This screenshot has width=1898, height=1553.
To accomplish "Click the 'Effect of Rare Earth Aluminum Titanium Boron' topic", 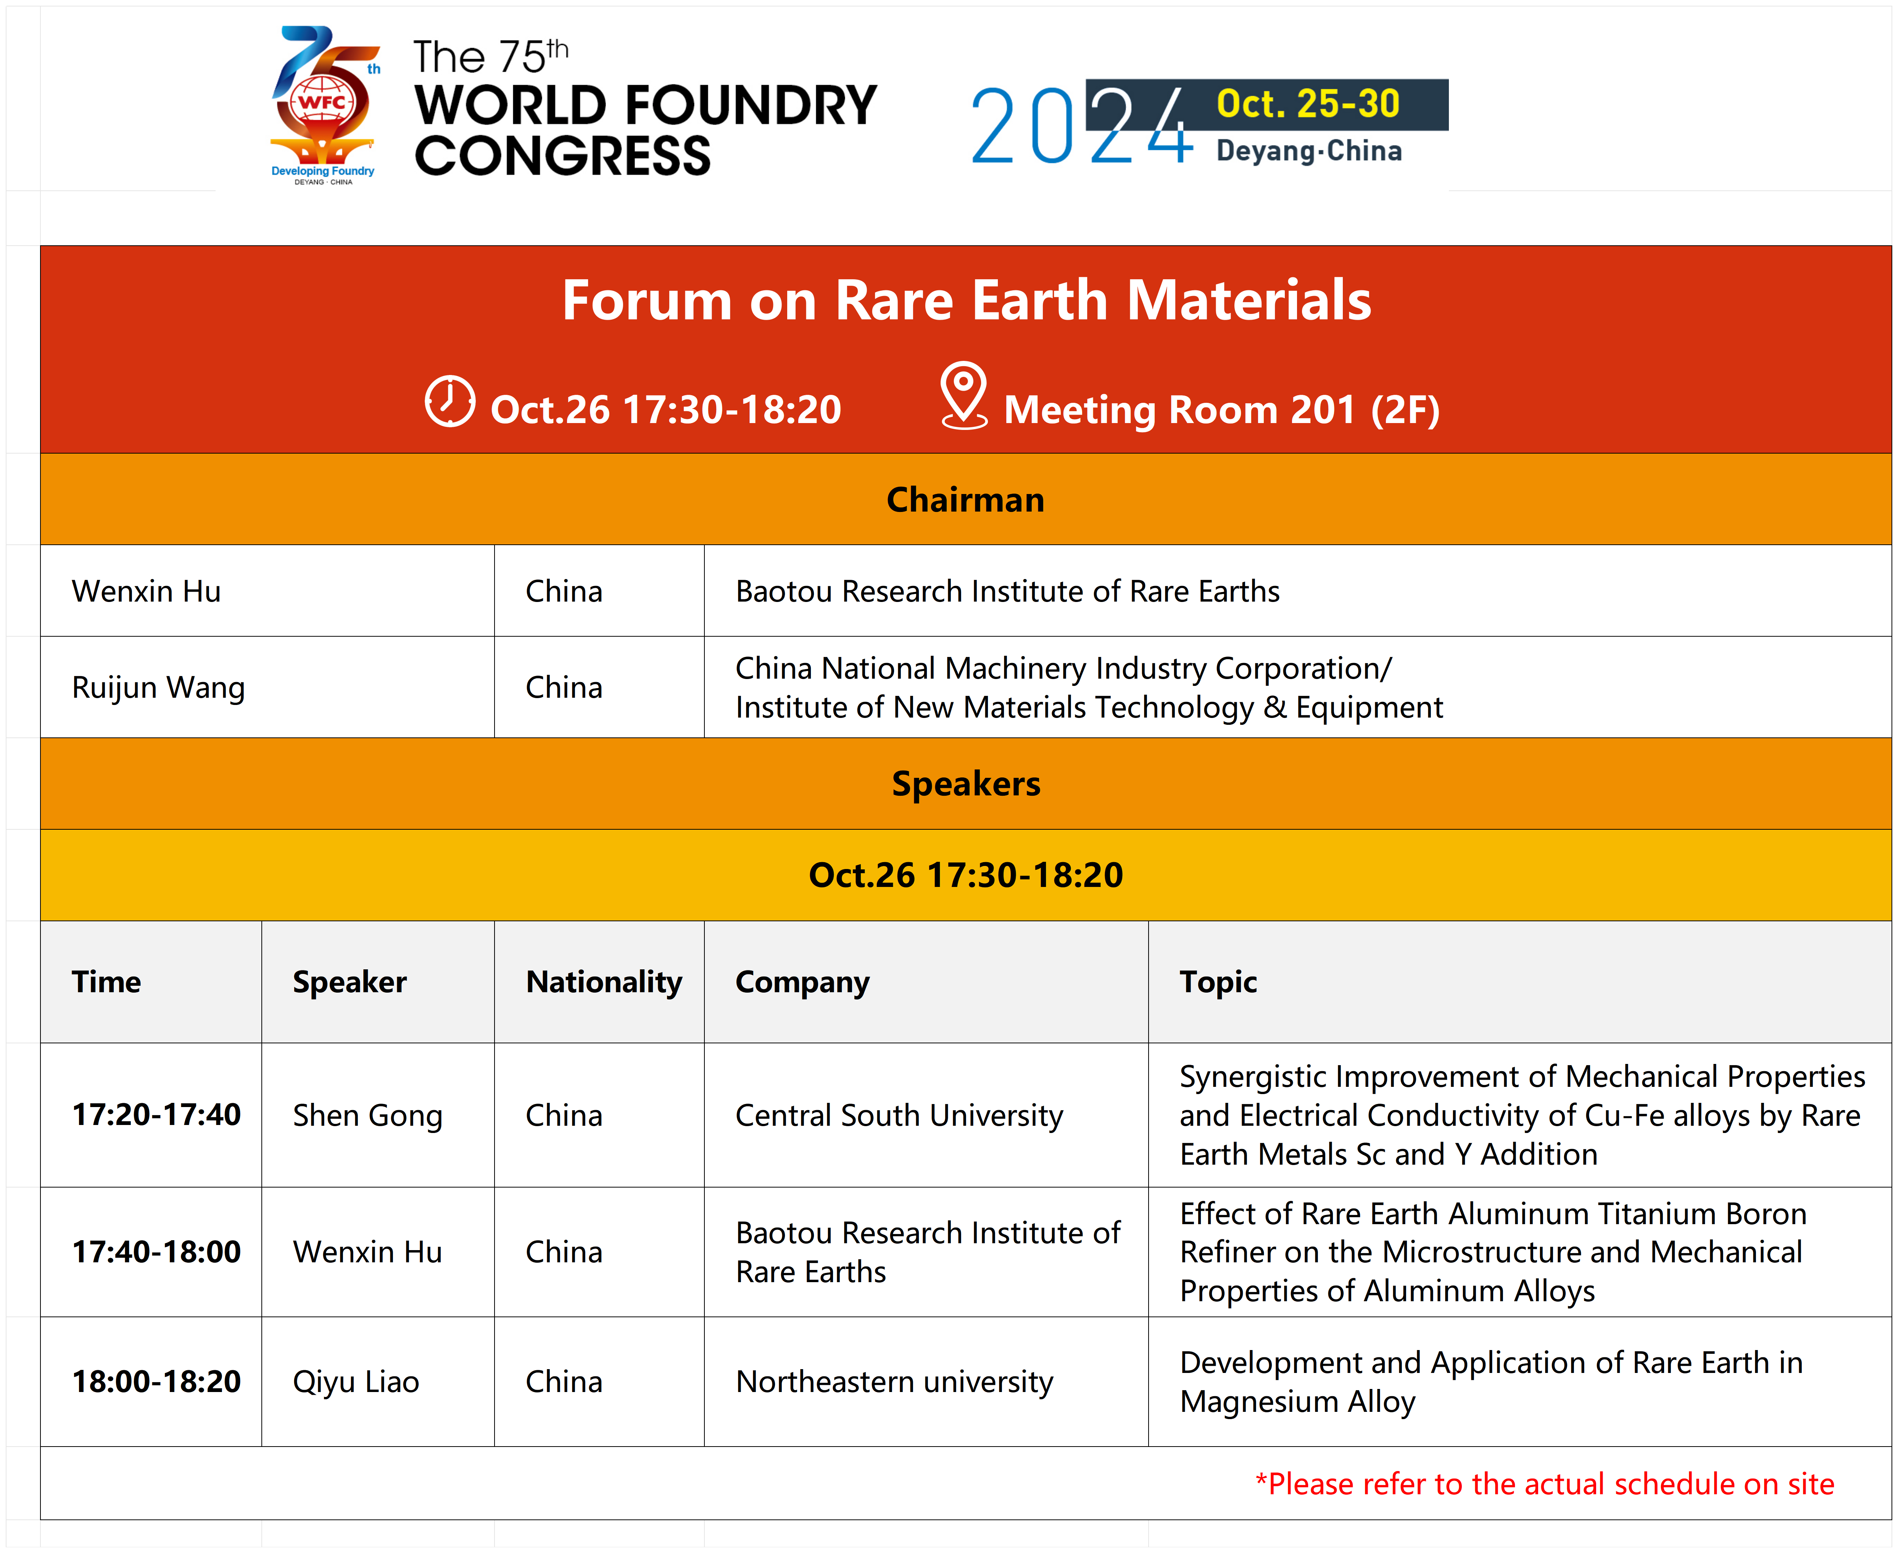I will click(1493, 1252).
